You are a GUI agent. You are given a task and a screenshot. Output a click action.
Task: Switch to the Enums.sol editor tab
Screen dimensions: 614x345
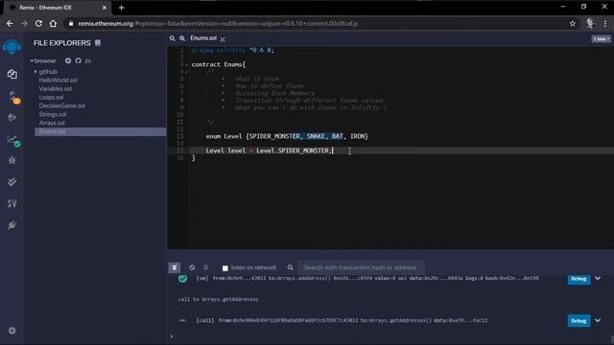click(x=203, y=38)
